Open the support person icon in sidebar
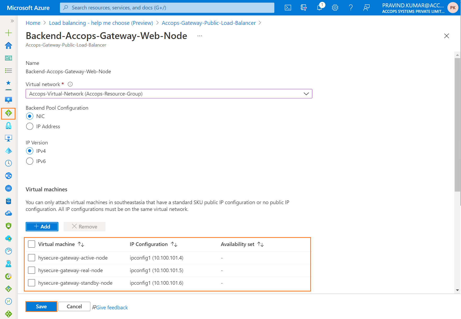The height and width of the screenshot is (319, 461). tap(8, 264)
